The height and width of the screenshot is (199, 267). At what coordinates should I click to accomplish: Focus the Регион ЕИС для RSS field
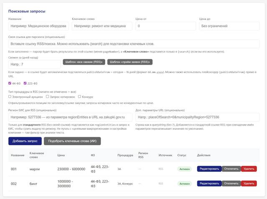[x=70, y=117]
